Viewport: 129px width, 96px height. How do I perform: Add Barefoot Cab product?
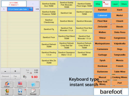67,13
